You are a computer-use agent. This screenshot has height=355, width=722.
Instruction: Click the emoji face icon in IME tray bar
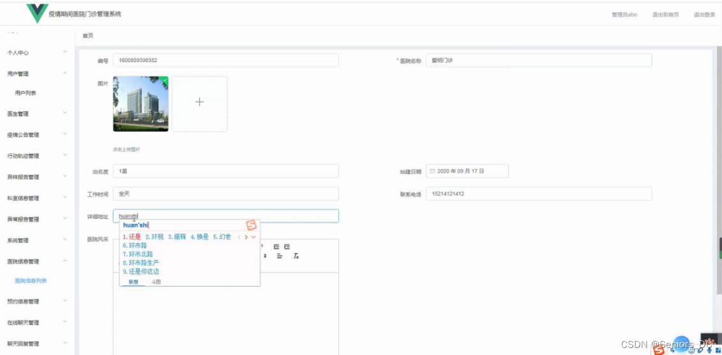tap(692, 351)
